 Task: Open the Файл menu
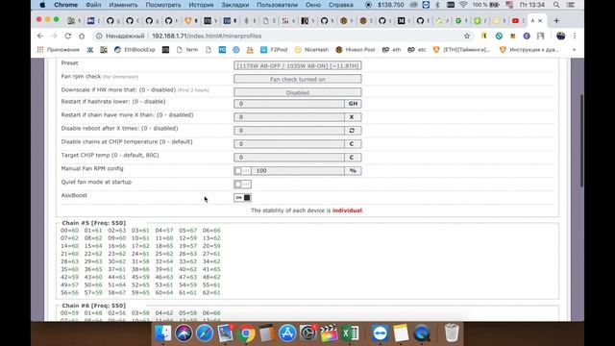[93, 5]
